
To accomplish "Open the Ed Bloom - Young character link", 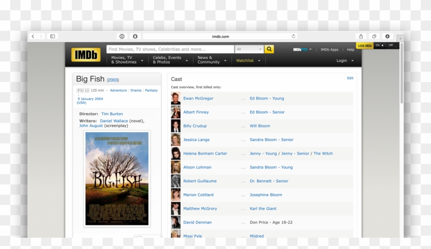I will coord(267,98).
